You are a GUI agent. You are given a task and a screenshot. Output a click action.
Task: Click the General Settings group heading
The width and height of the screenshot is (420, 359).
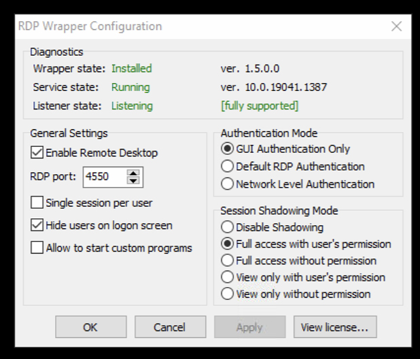tap(69, 133)
